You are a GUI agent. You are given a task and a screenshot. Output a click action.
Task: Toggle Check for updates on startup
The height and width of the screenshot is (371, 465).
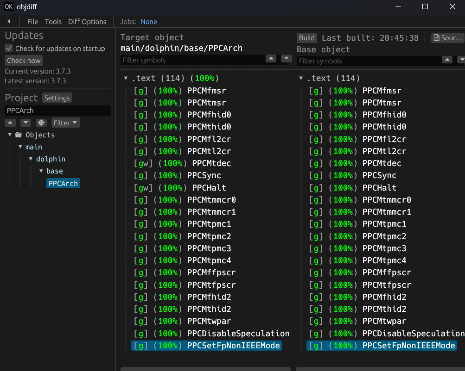pos(9,48)
